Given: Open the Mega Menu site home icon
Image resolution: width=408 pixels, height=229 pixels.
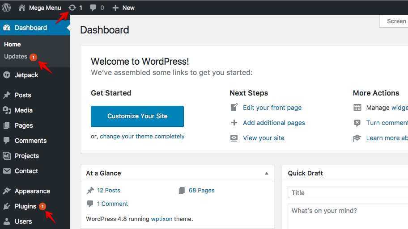Looking at the screenshot, I should [22, 8].
